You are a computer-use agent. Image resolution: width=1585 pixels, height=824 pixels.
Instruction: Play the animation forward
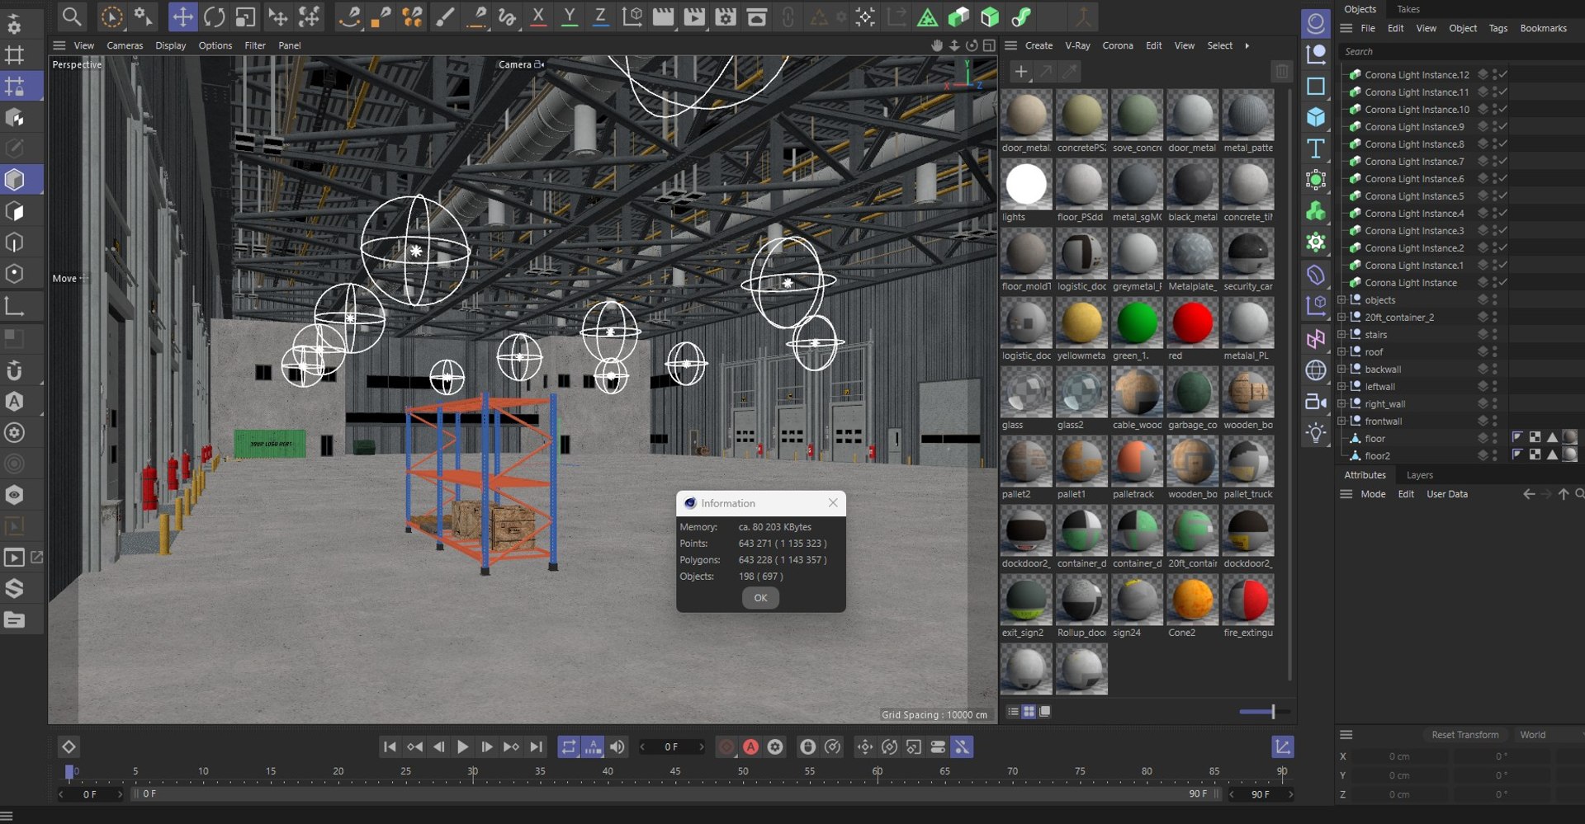(x=462, y=747)
